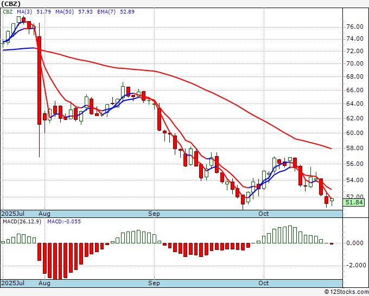Click the Sep label on MACD axis
This screenshot has height=296, width=369.
click(x=154, y=283)
